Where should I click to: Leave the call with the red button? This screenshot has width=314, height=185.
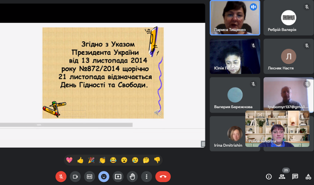pyautogui.click(x=163, y=176)
